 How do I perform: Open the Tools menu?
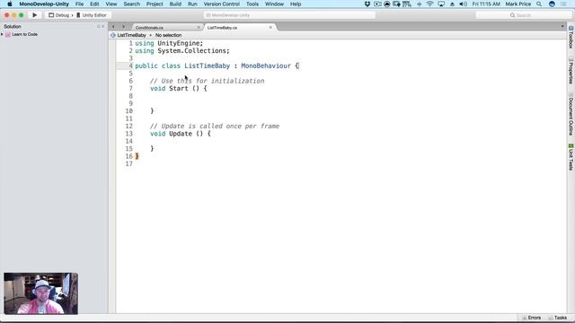click(252, 4)
